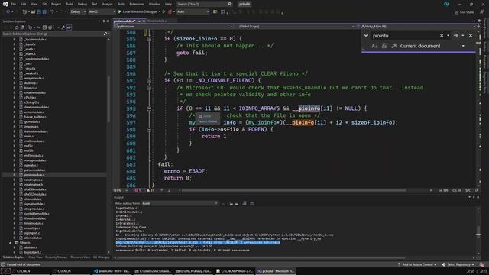Toggle the highlighted Solution Explorer toolbar button
Screen dimensions: 489x275
(x=69, y=27)
